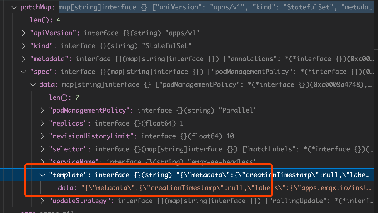Collapse the "spec" entry chevron
378x213 pixels.
23,72
